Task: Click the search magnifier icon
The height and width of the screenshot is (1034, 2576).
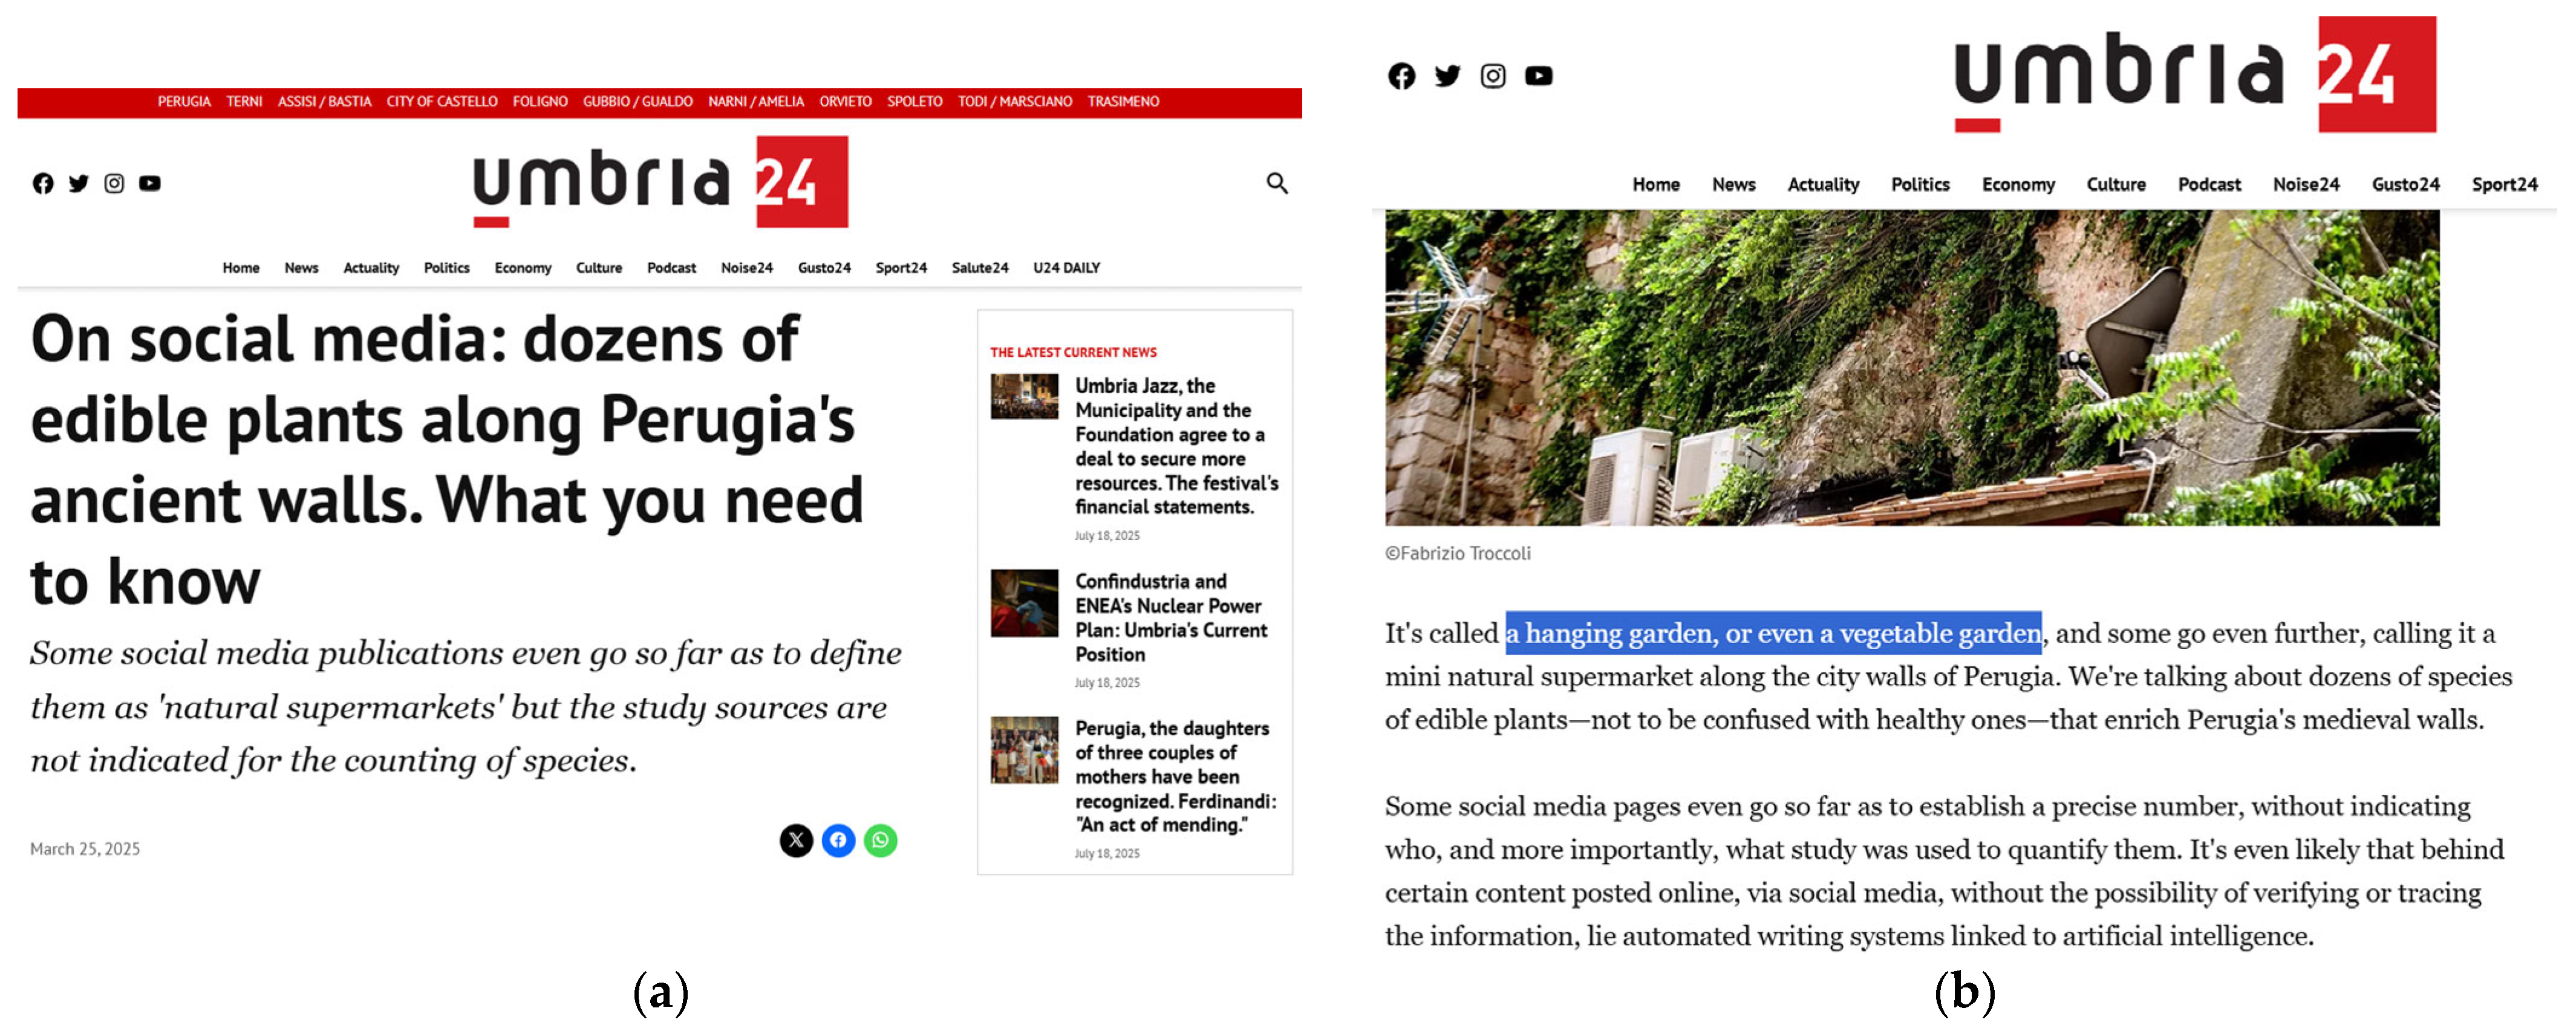Action: pyautogui.click(x=1277, y=184)
